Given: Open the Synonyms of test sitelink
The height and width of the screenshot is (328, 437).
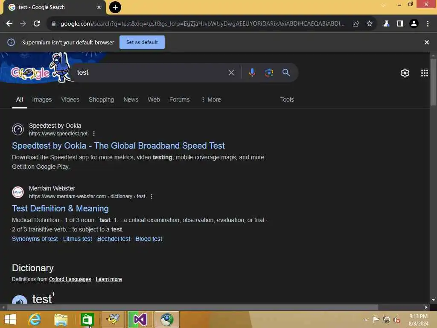Looking at the screenshot, I should tap(35, 239).
